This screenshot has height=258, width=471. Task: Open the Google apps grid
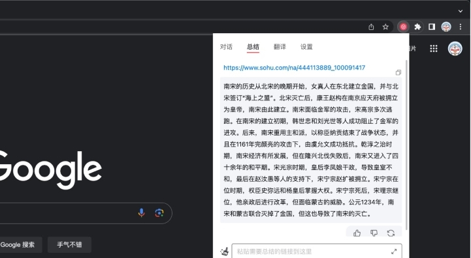(x=434, y=49)
